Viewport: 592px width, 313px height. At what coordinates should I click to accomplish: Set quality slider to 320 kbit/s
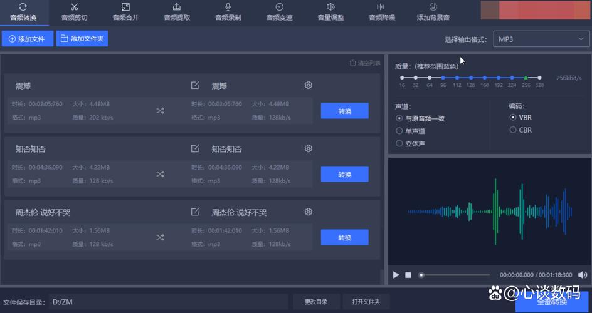(539, 78)
